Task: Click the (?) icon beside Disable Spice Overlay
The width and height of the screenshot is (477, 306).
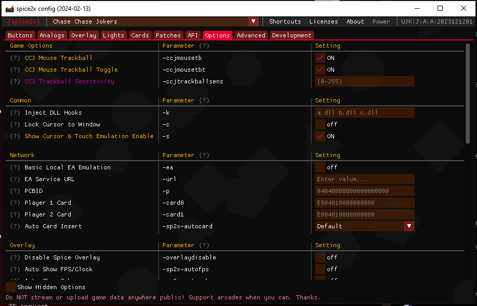Action: click(15, 257)
